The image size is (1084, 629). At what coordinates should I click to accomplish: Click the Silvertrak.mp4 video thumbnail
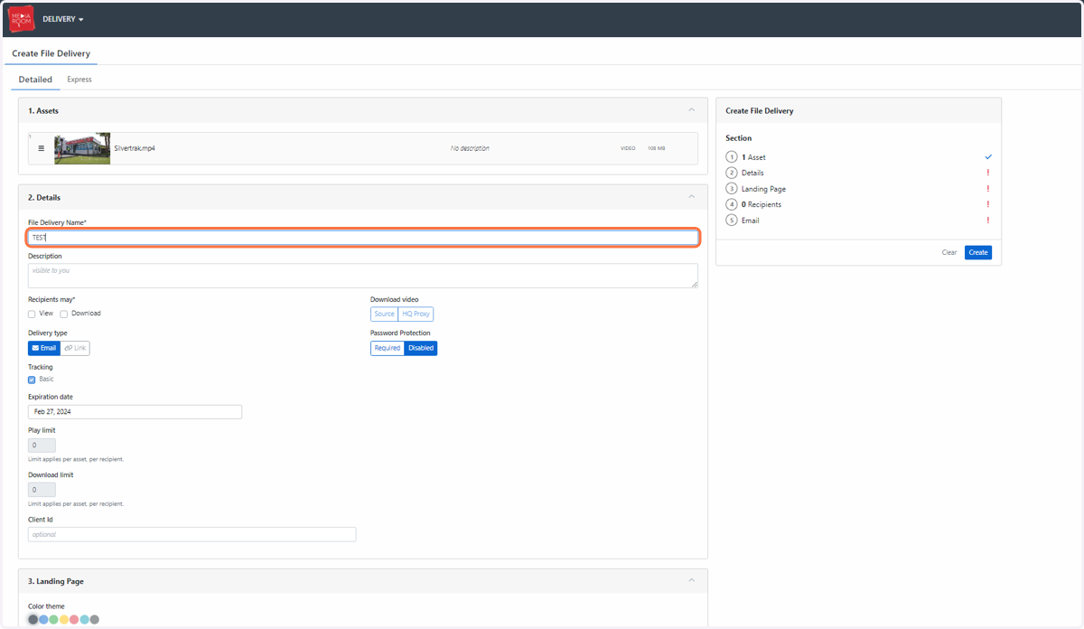click(x=82, y=148)
